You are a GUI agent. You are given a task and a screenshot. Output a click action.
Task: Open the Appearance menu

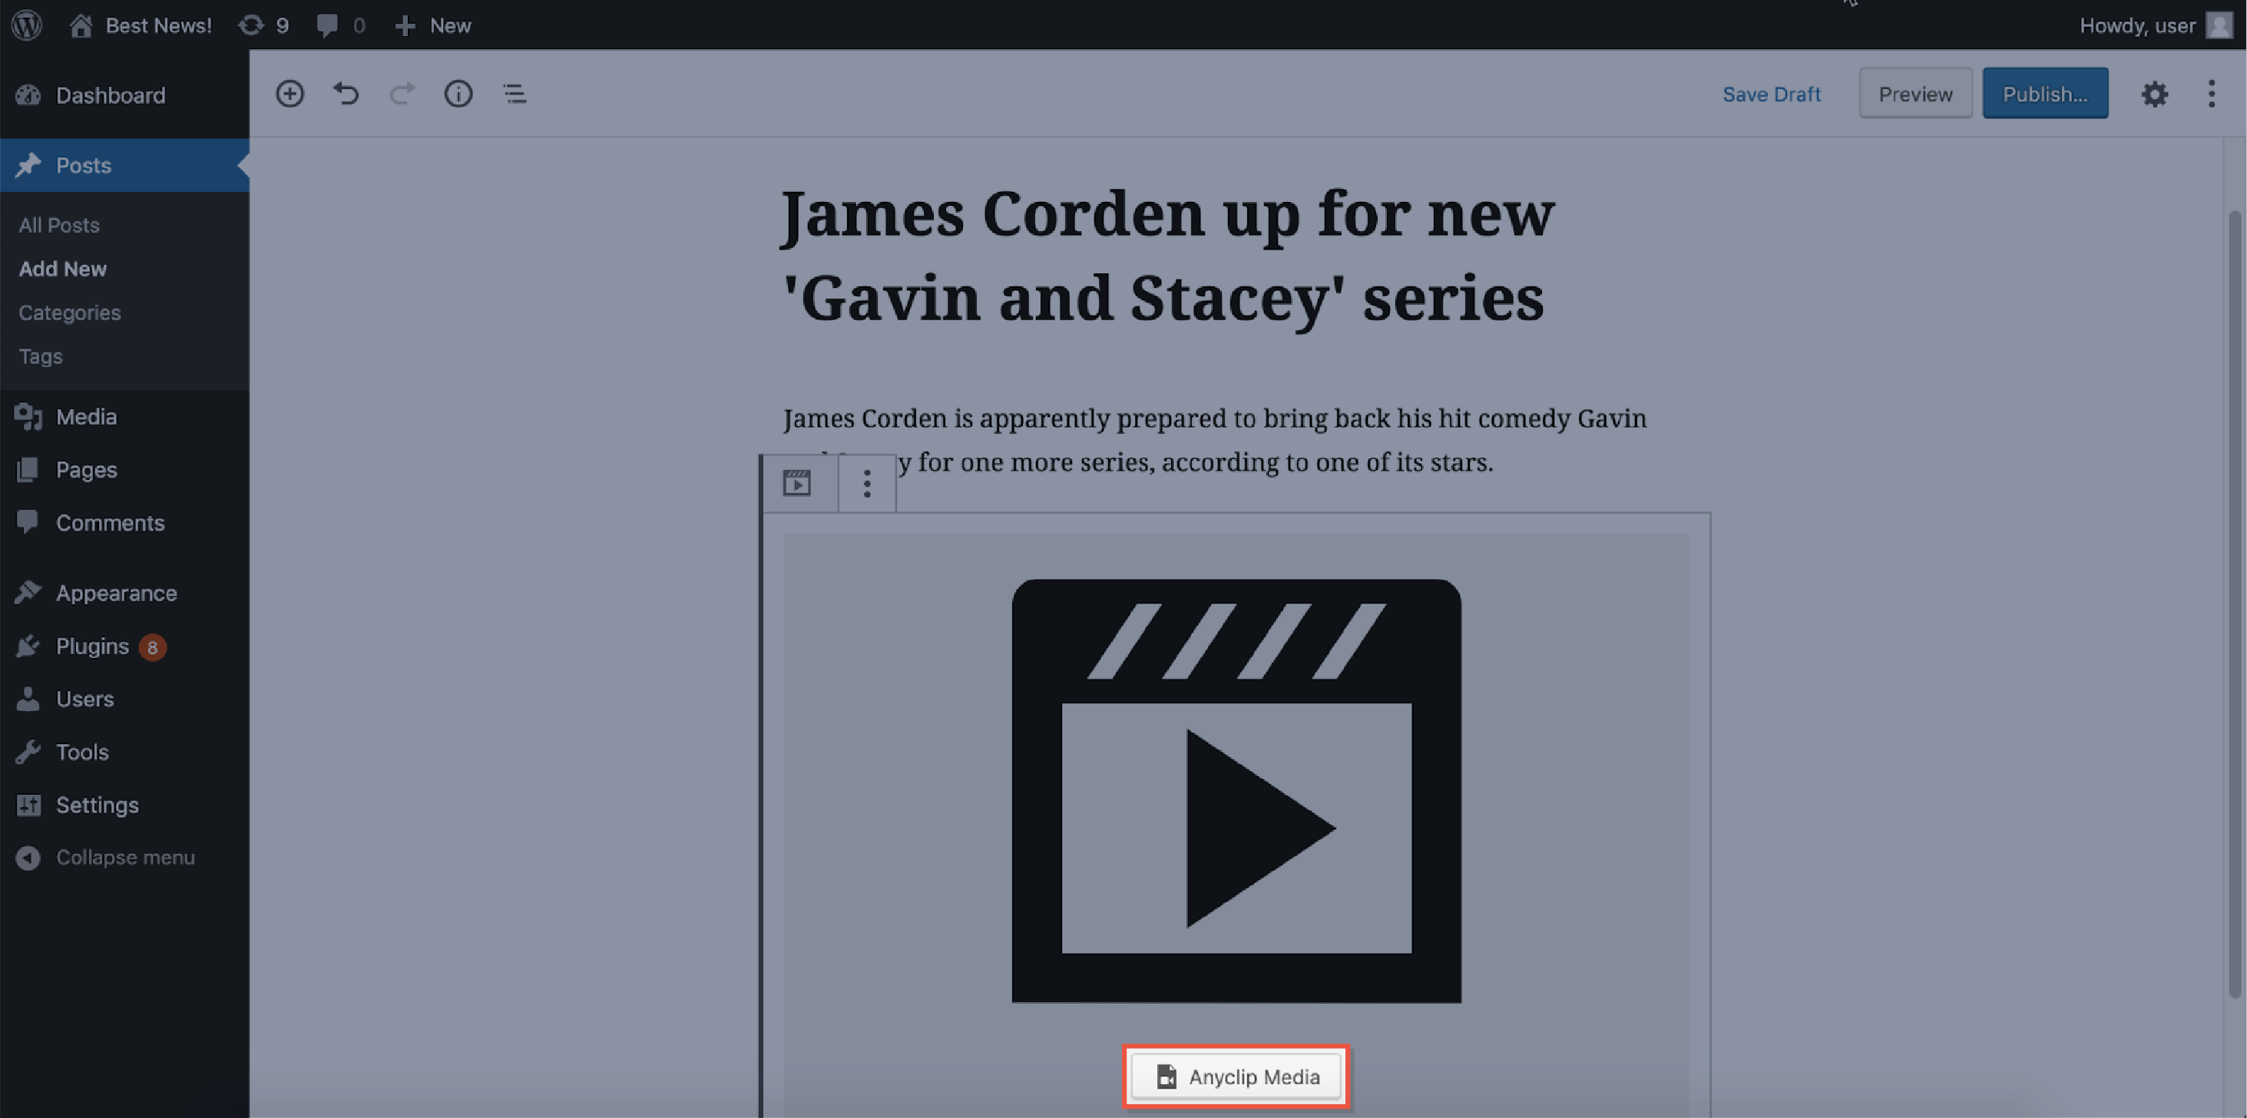pos(116,593)
